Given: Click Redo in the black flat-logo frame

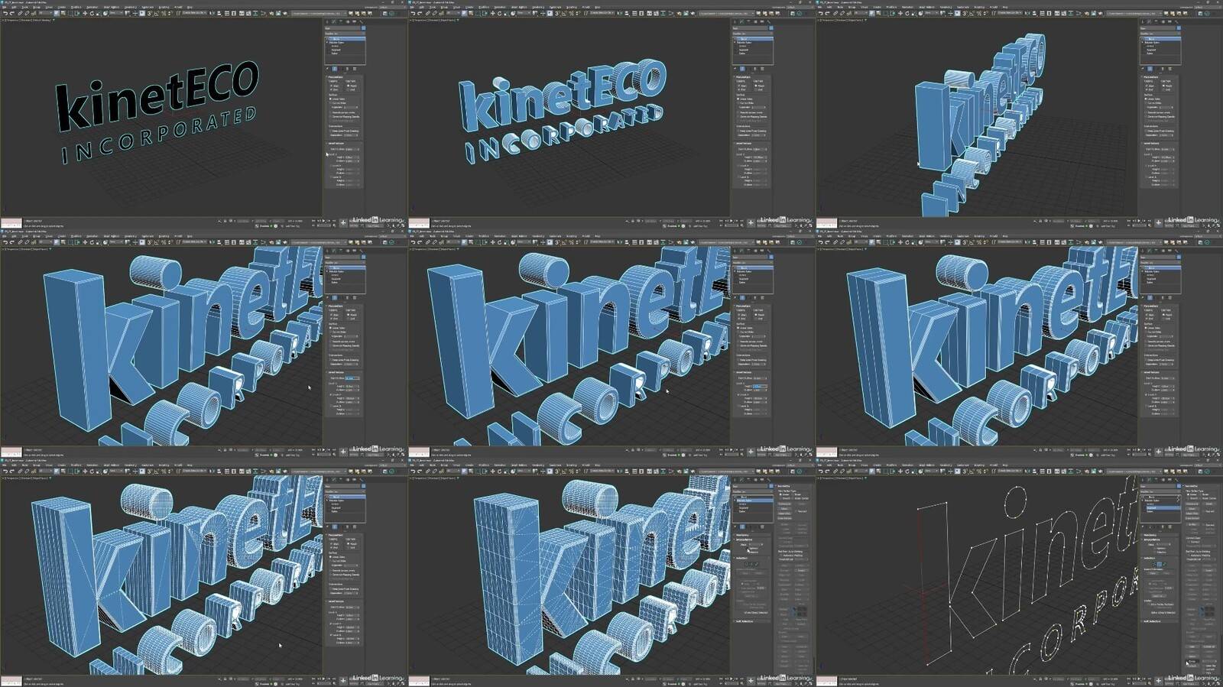Looking at the screenshot, I should click(x=12, y=13).
